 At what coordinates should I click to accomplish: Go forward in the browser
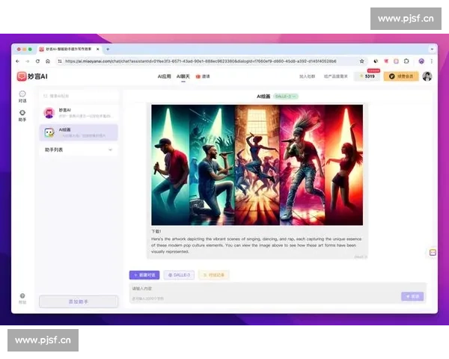(28, 61)
